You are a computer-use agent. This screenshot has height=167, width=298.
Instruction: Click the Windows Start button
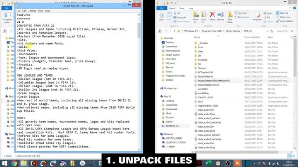coord(4,163)
